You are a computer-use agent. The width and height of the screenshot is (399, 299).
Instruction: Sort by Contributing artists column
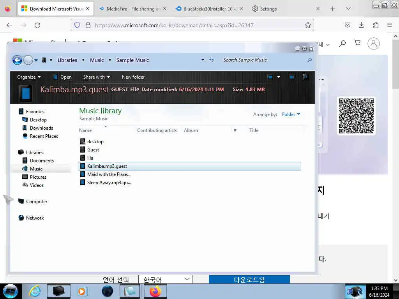pos(157,130)
